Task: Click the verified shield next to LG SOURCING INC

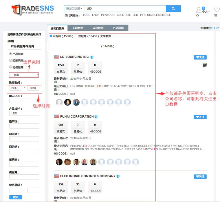Action: (x=92, y=57)
